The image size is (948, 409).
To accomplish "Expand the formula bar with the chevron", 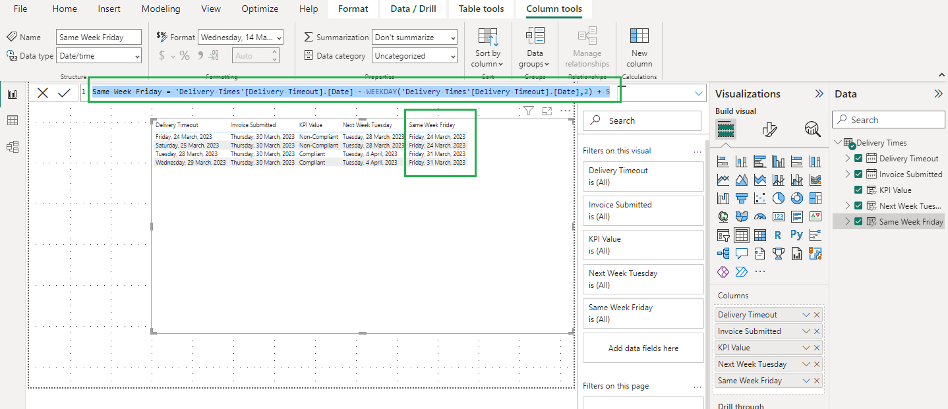I will 699,94.
